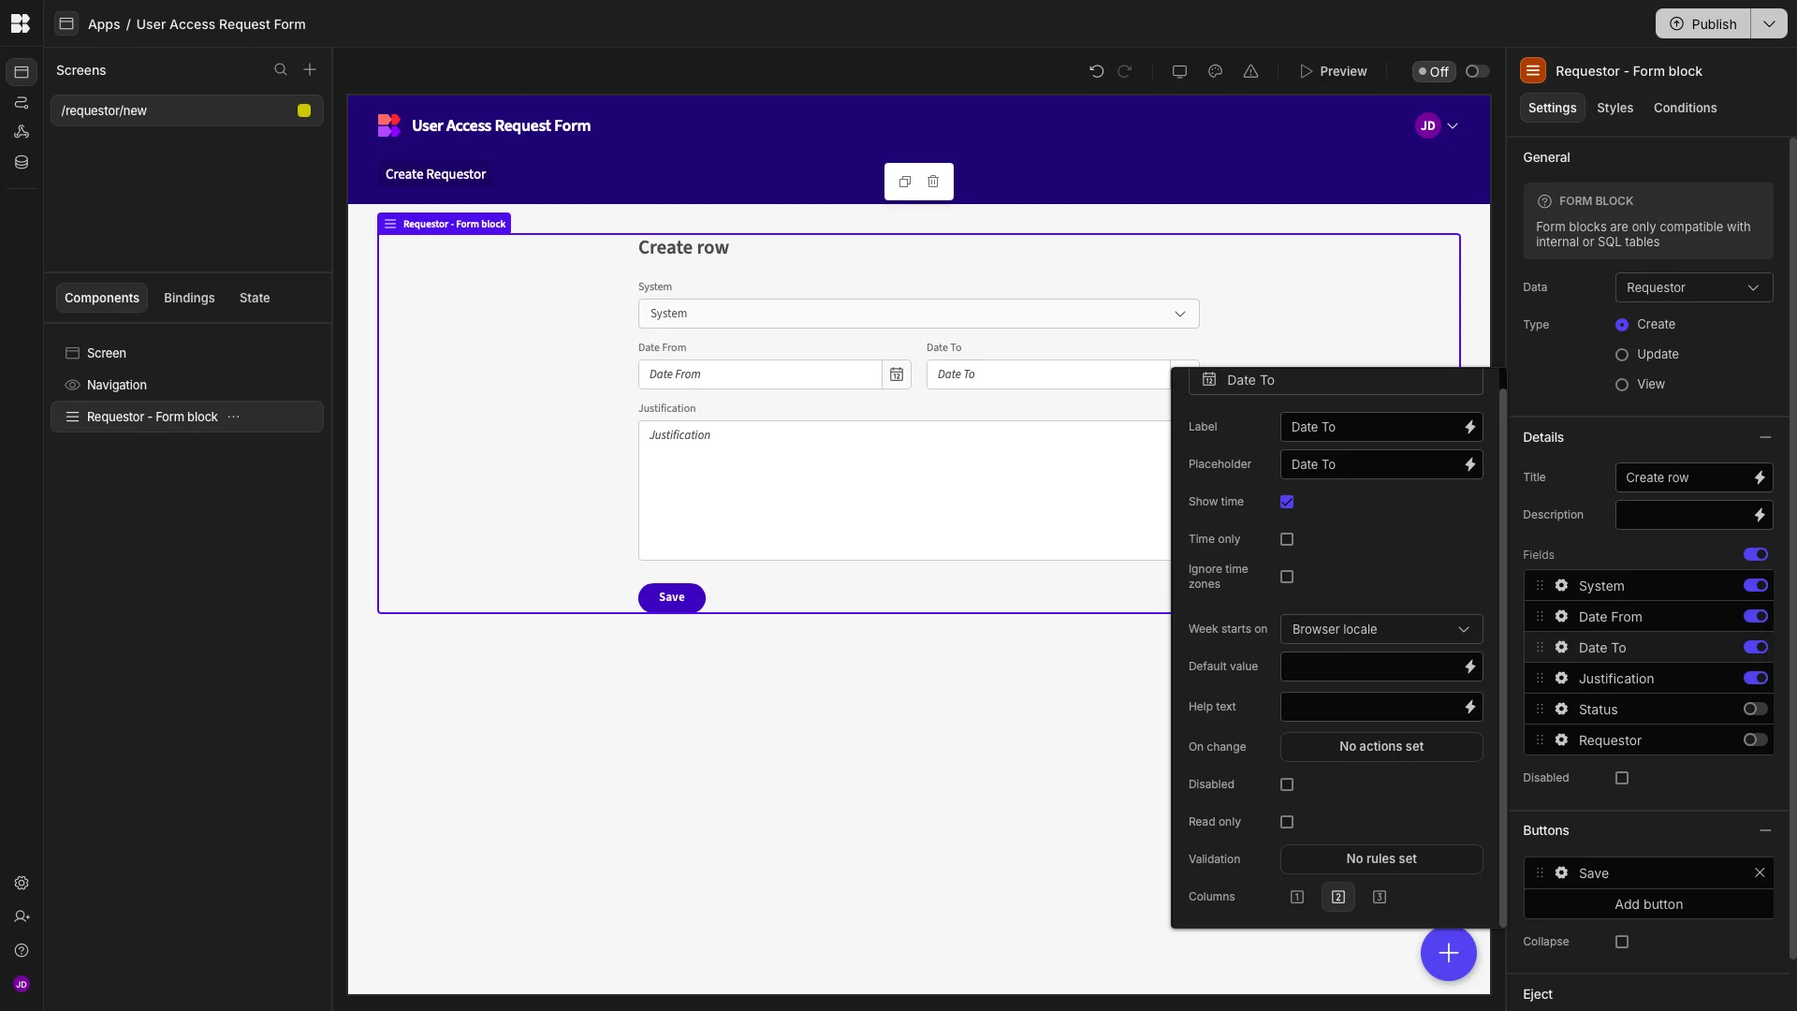Click the warning triangle icon
The height and width of the screenshot is (1011, 1797).
1250,71
